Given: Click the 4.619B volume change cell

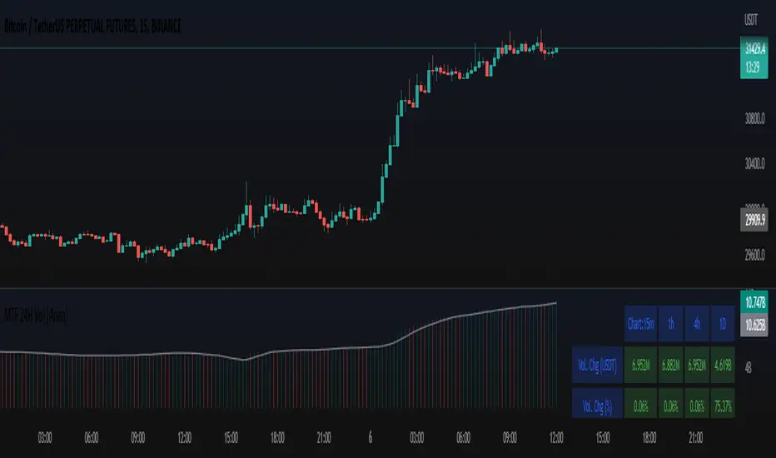Looking at the screenshot, I should (721, 364).
